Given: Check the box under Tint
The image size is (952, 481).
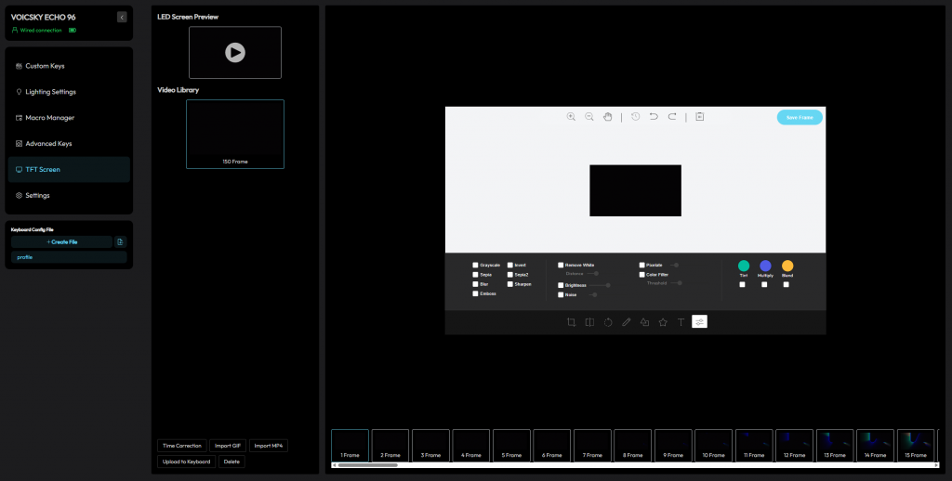Looking at the screenshot, I should [x=742, y=284].
